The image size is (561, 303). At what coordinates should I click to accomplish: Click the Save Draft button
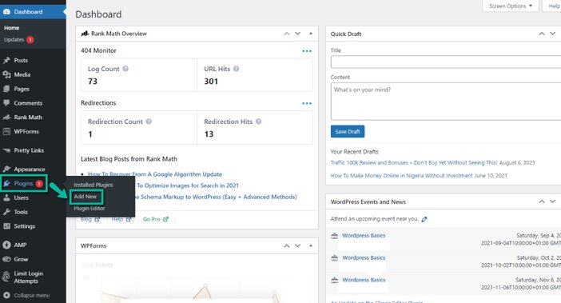pyautogui.click(x=348, y=131)
